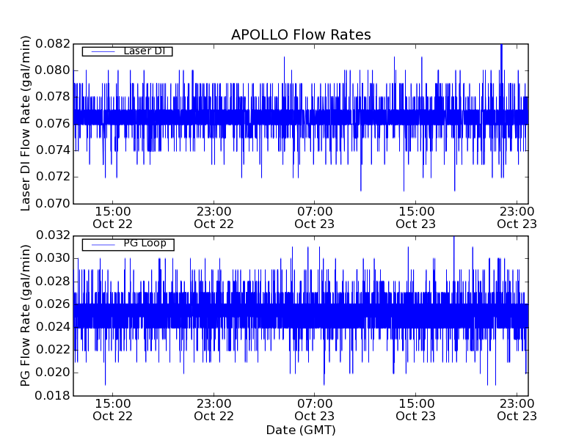This screenshot has width=587, height=440.
Task: Select top chart's 15:00 Oct 23 tick label
Action: [x=416, y=217]
